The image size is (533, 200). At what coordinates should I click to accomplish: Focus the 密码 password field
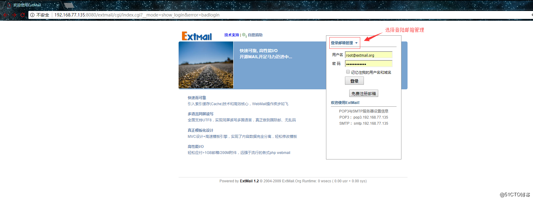[x=368, y=64]
